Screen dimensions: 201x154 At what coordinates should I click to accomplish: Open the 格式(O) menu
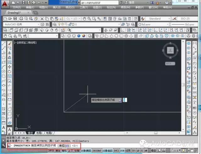point(70,8)
